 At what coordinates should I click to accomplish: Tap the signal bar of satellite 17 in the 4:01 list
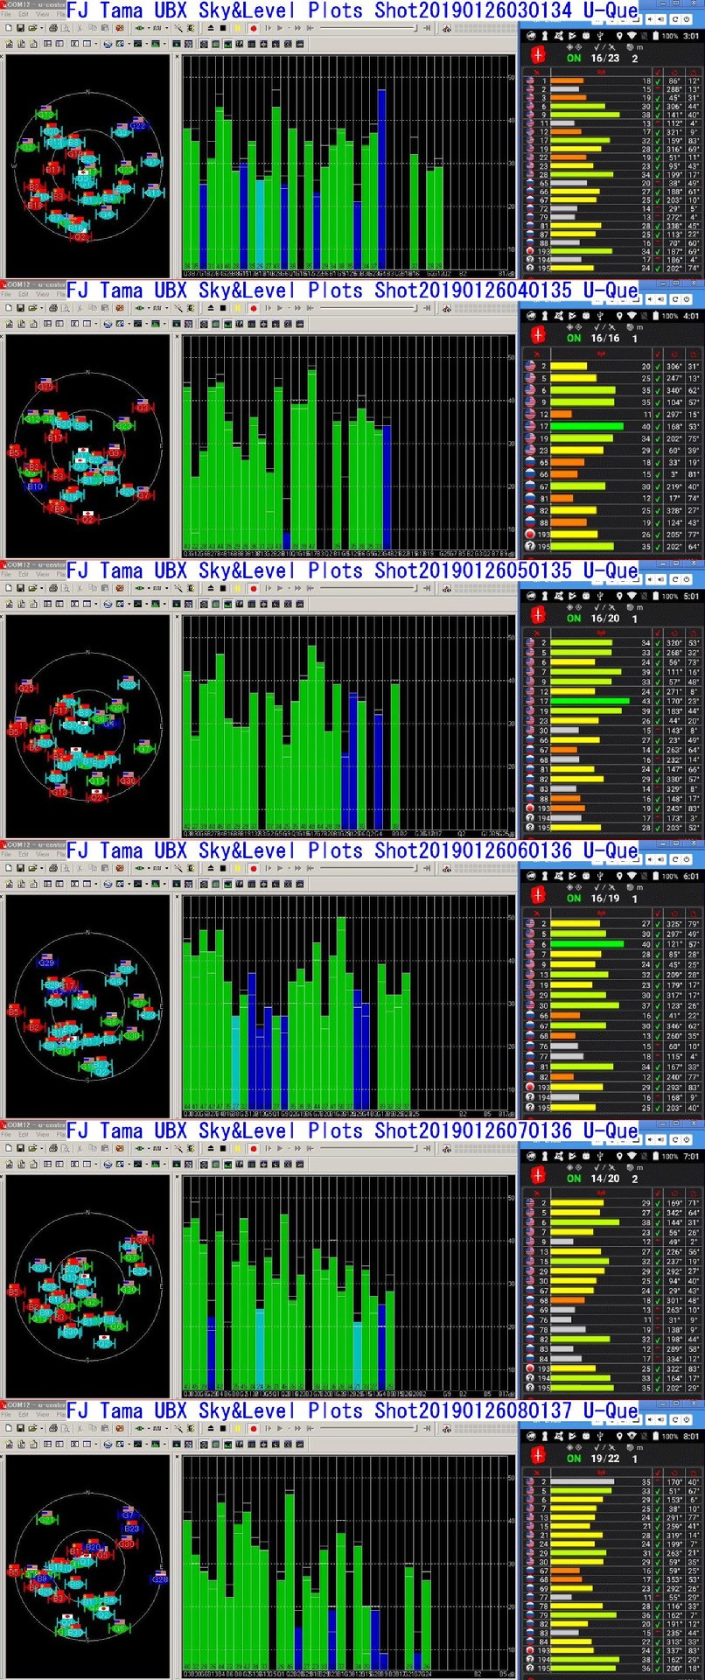point(587,426)
